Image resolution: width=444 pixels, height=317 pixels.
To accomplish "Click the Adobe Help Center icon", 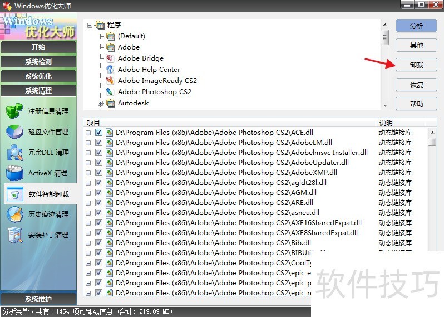I will [110, 70].
